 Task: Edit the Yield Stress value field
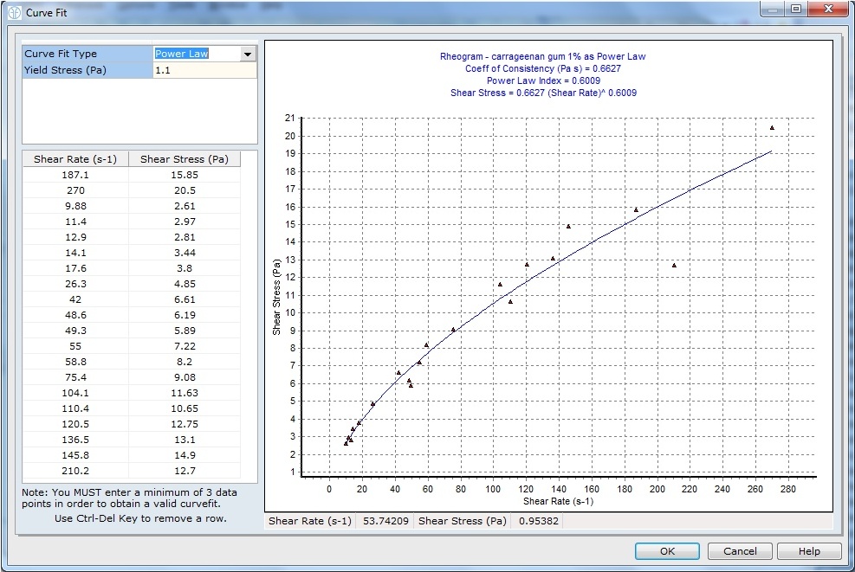pyautogui.click(x=204, y=70)
